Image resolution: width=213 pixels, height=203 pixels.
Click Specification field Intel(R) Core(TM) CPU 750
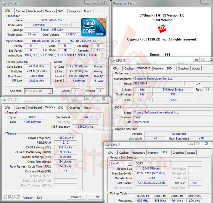coord(64,41)
